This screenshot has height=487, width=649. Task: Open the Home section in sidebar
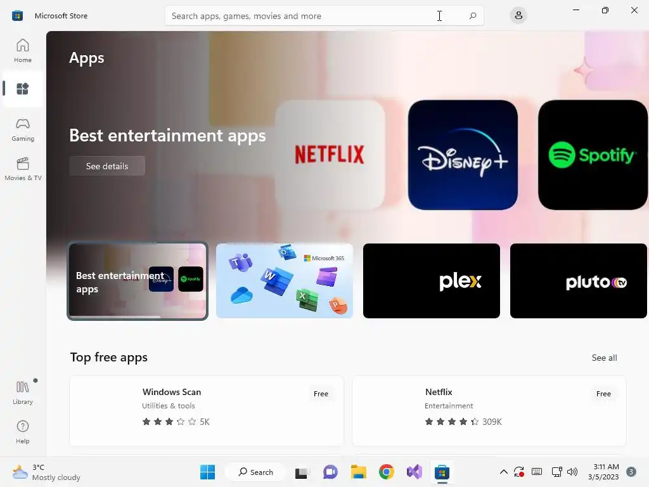pos(23,51)
